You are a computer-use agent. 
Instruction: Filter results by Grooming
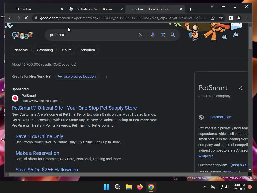45,50
